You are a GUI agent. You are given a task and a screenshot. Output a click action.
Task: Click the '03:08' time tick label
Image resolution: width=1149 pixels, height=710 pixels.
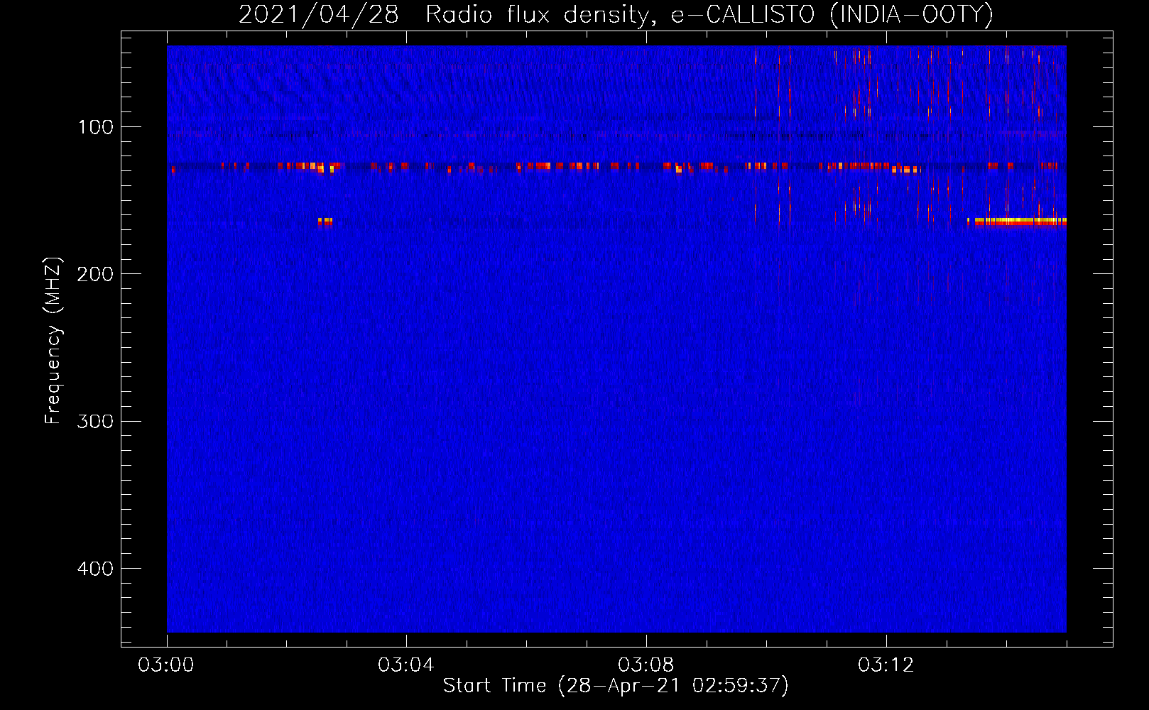tap(646, 665)
